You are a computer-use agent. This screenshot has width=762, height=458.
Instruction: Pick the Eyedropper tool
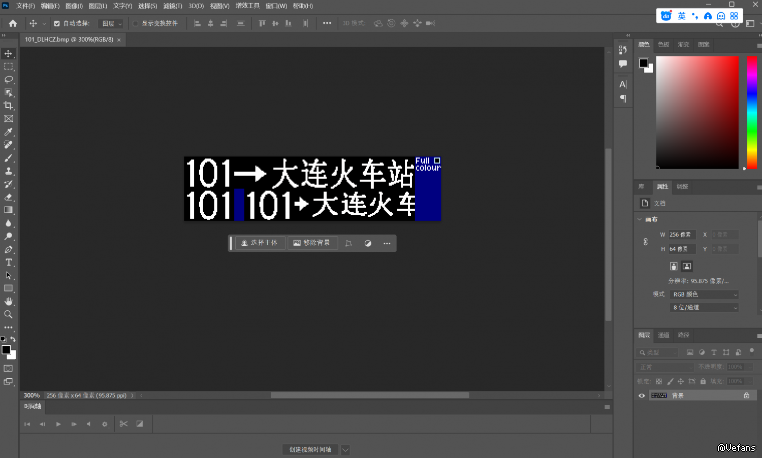point(8,132)
